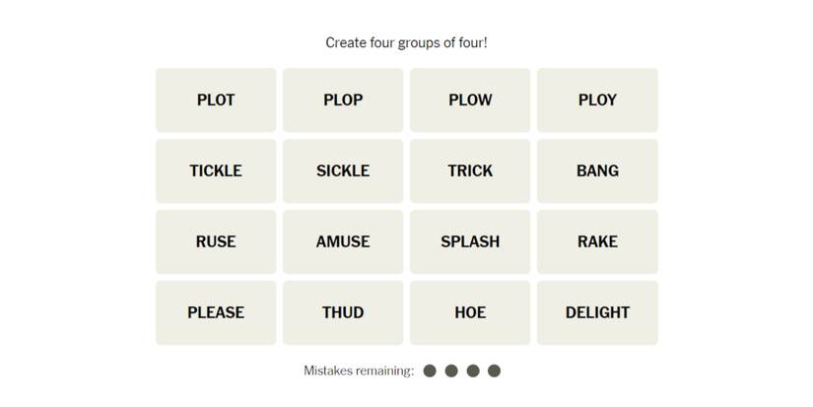Click the SICKLE card

pyautogui.click(x=343, y=170)
